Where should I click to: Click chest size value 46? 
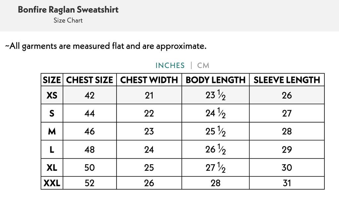click(x=89, y=131)
